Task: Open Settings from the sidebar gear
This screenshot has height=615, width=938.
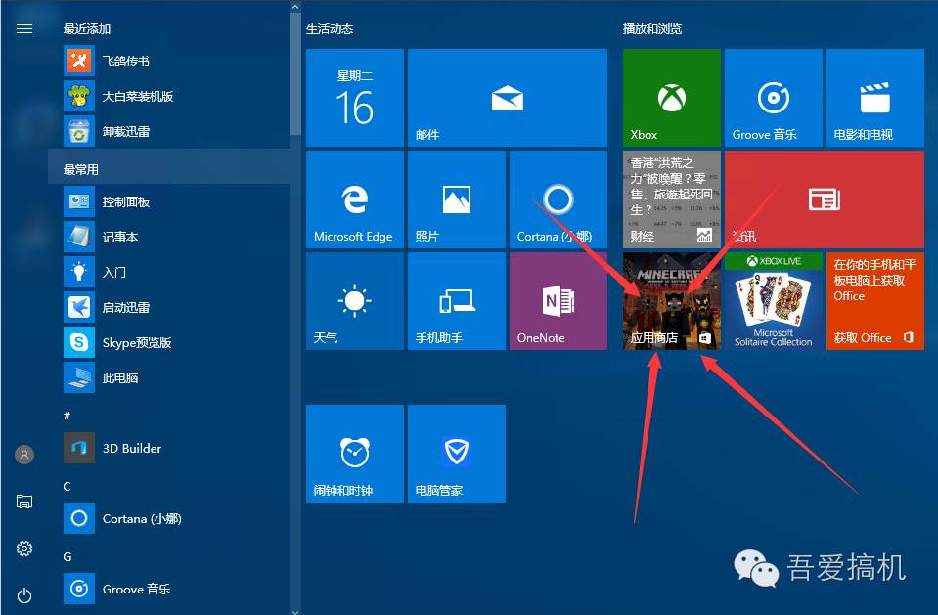Action: coord(24,549)
